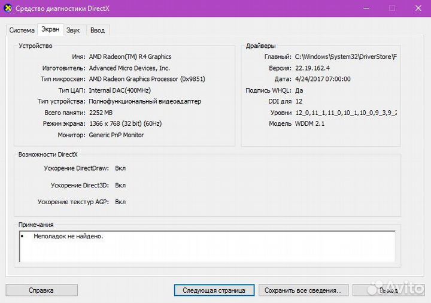
Task: Switch to the Система tab
Action: [22, 30]
